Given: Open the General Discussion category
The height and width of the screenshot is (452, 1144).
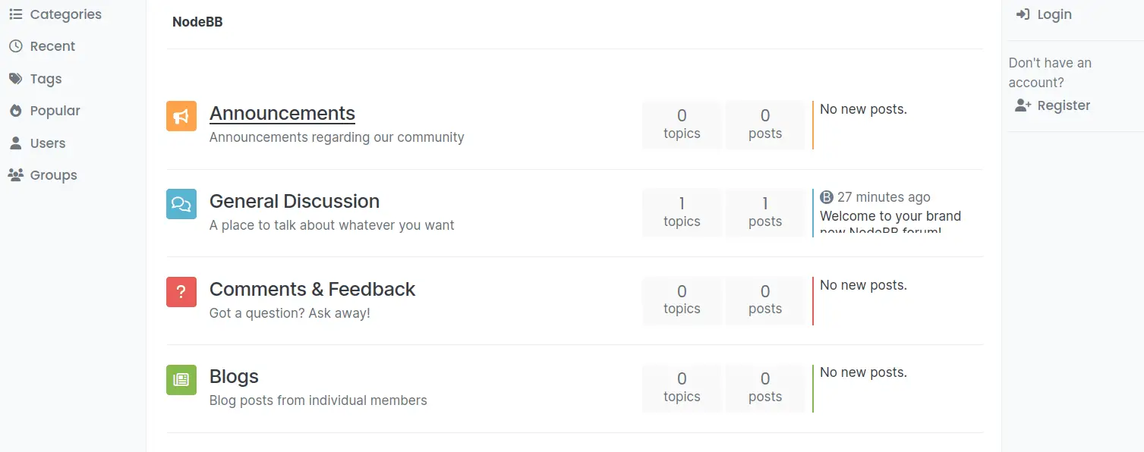Looking at the screenshot, I should point(295,201).
